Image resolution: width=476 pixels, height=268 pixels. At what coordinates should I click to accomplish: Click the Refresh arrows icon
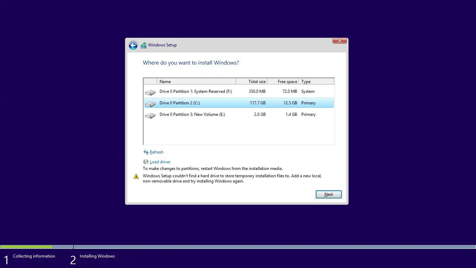[x=146, y=152]
